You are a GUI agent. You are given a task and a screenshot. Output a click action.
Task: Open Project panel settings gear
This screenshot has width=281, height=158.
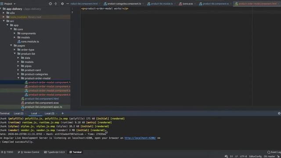[x=62, y=4]
